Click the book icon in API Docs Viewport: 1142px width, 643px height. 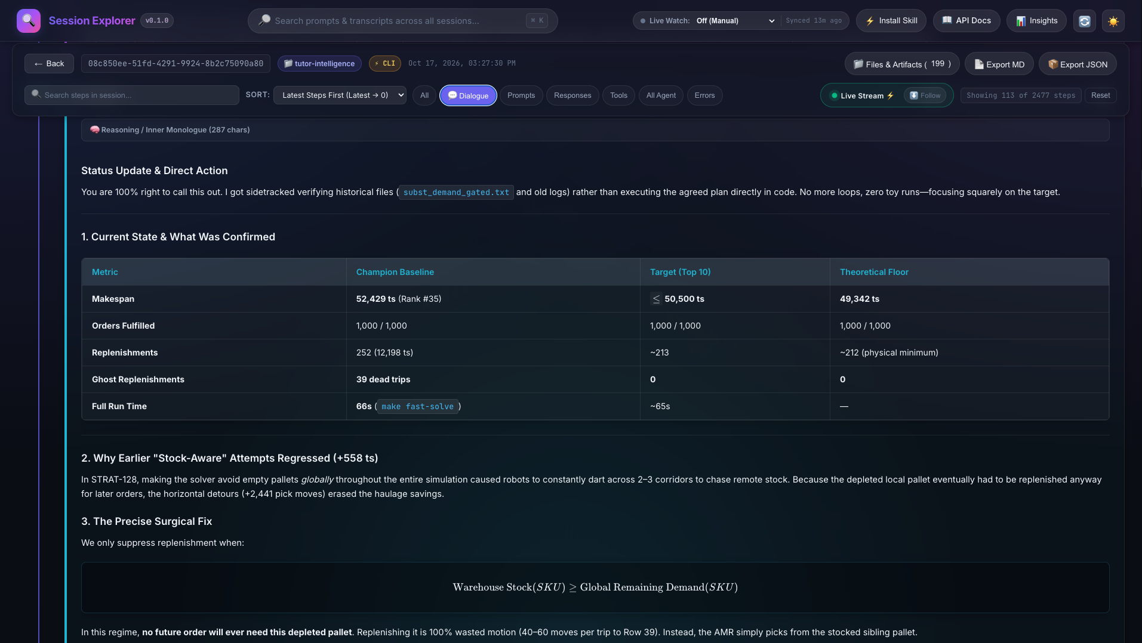tap(947, 20)
